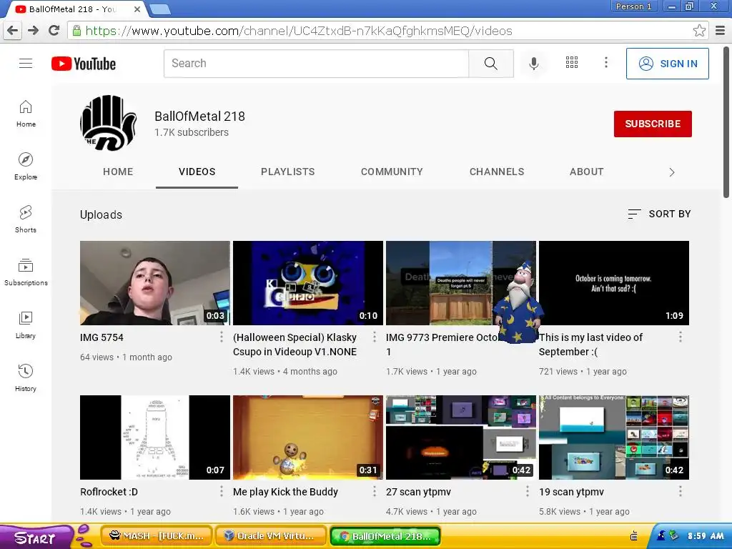Image resolution: width=732 pixels, height=549 pixels.
Task: Open YouTube settings three-dot menu
Action: coord(606,63)
